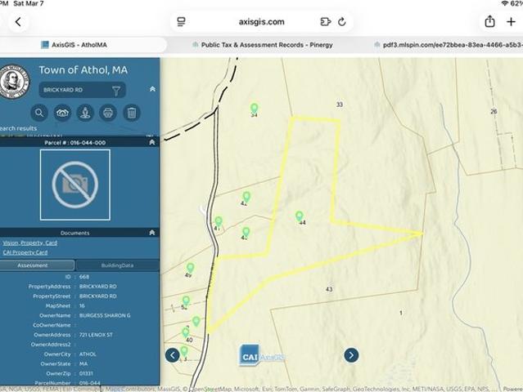The width and height of the screenshot is (523, 392).
Task: Collapse the search panel header chevron
Action: point(152,89)
